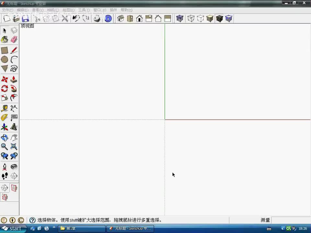This screenshot has width=311, height=233.
Task: Choose the Axes tool
Action: 5,127
